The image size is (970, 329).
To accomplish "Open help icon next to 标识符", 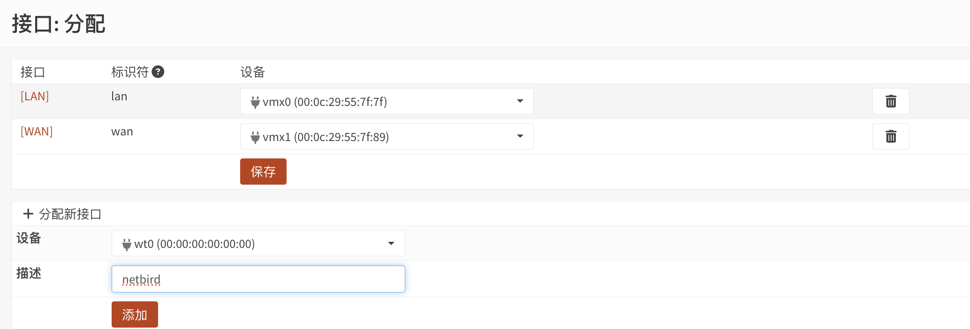I will tap(158, 72).
